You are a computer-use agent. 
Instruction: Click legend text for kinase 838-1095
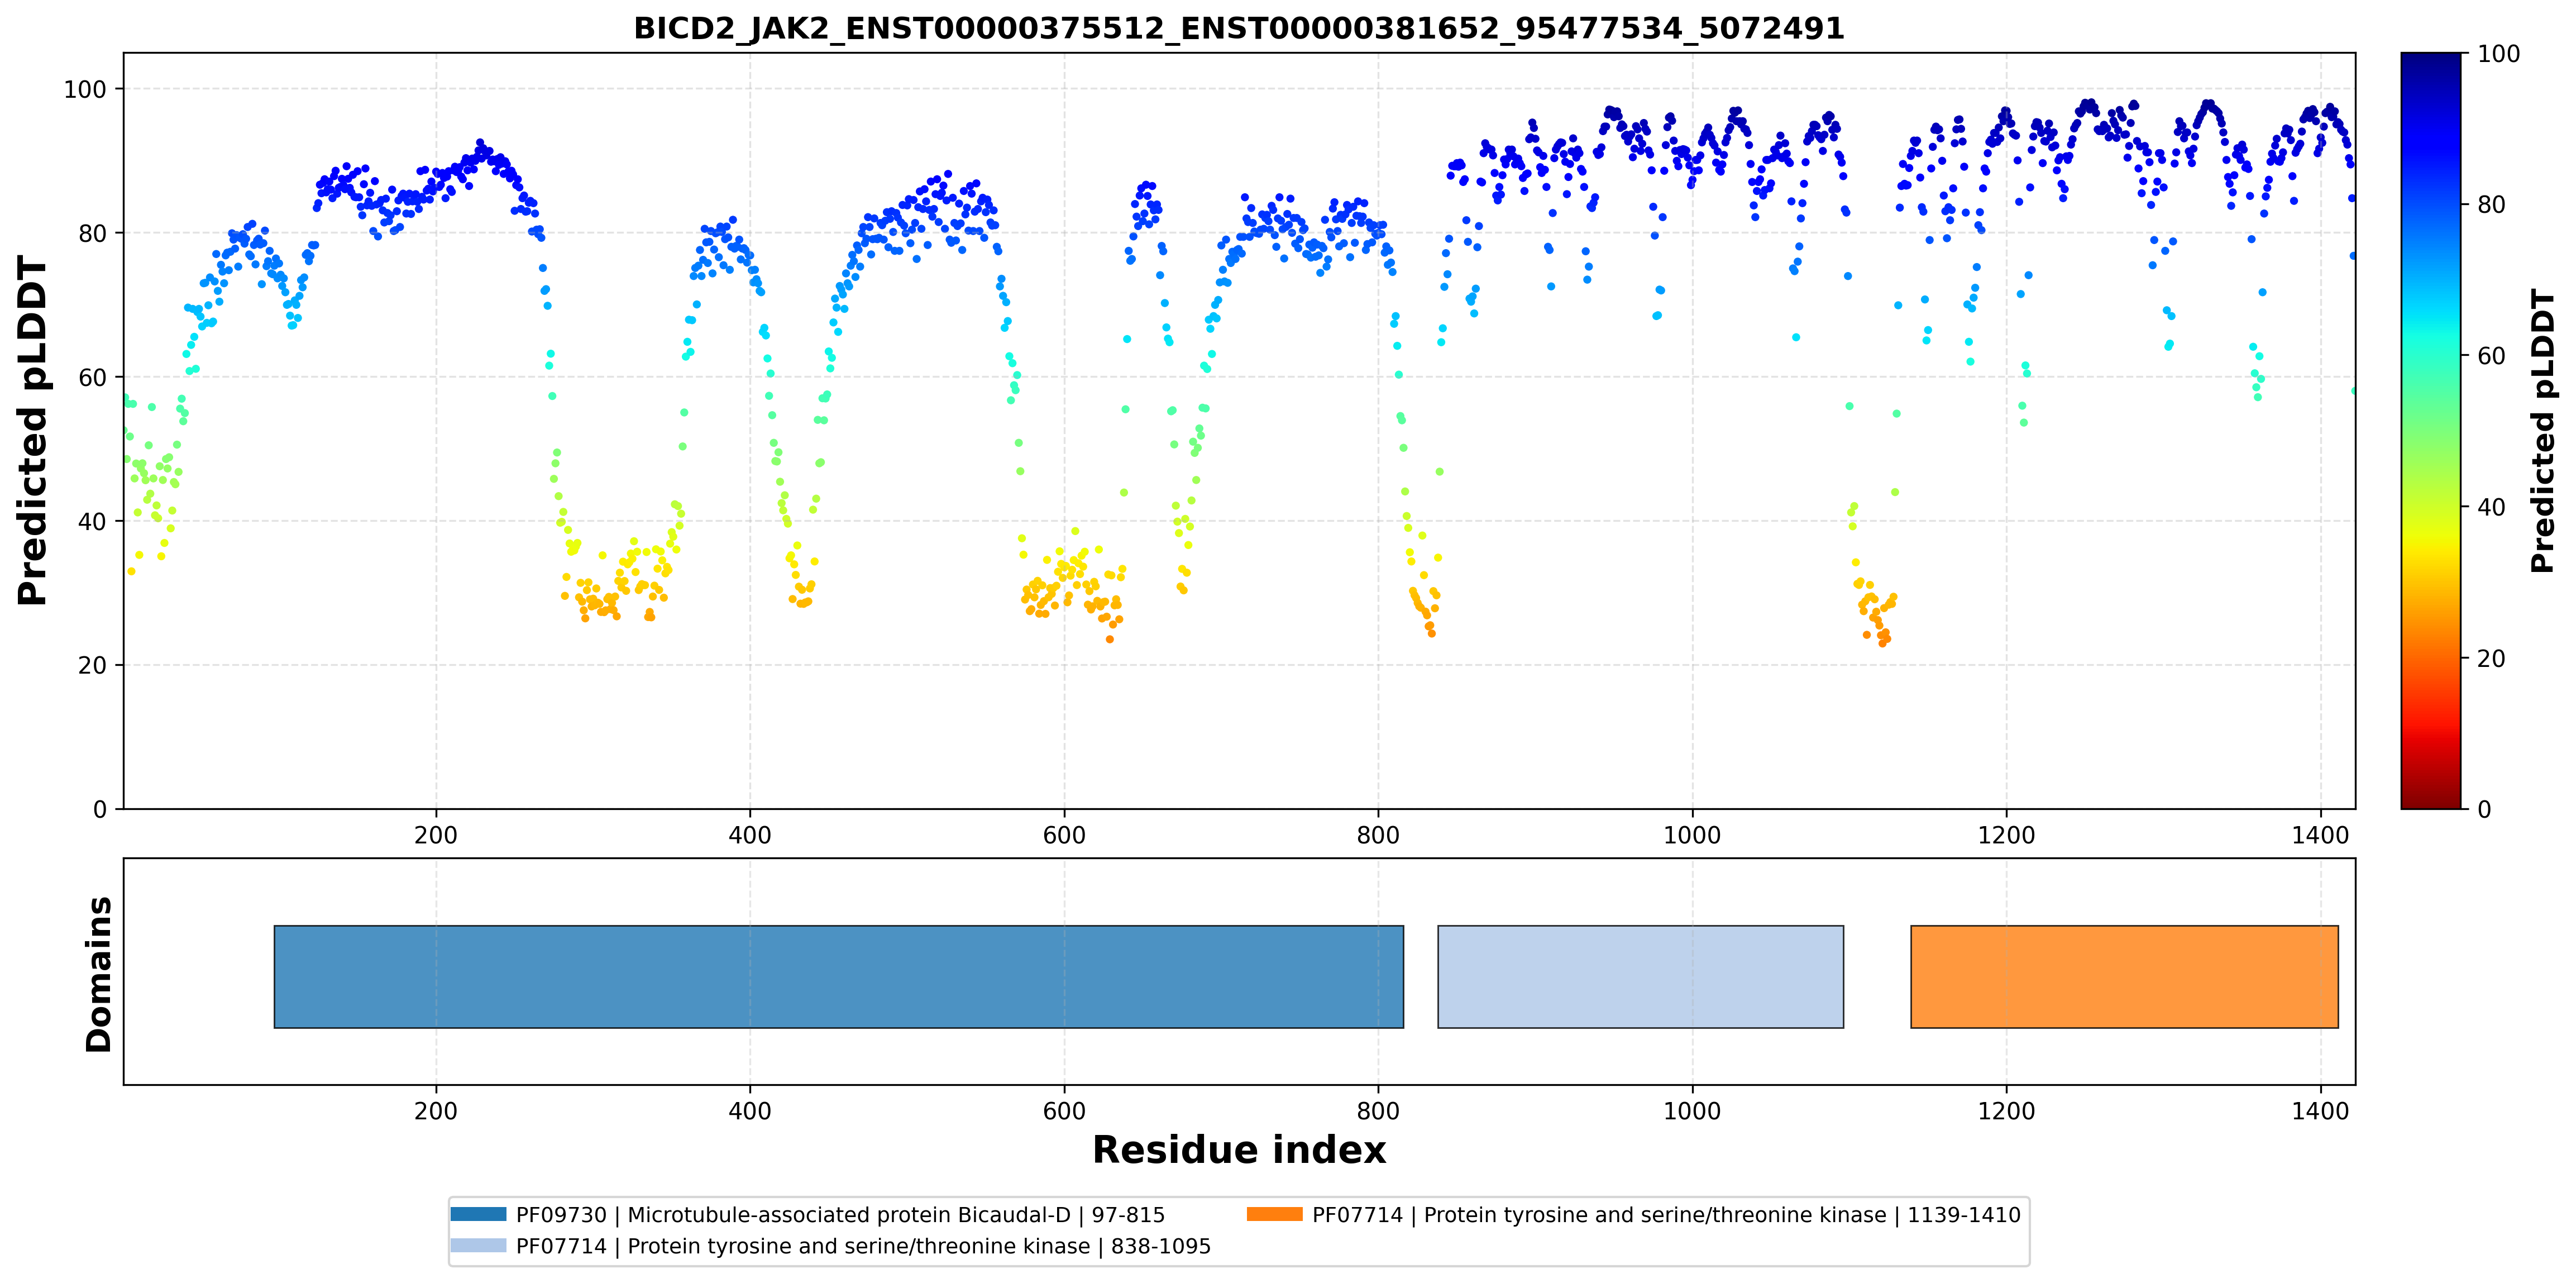tap(863, 1245)
